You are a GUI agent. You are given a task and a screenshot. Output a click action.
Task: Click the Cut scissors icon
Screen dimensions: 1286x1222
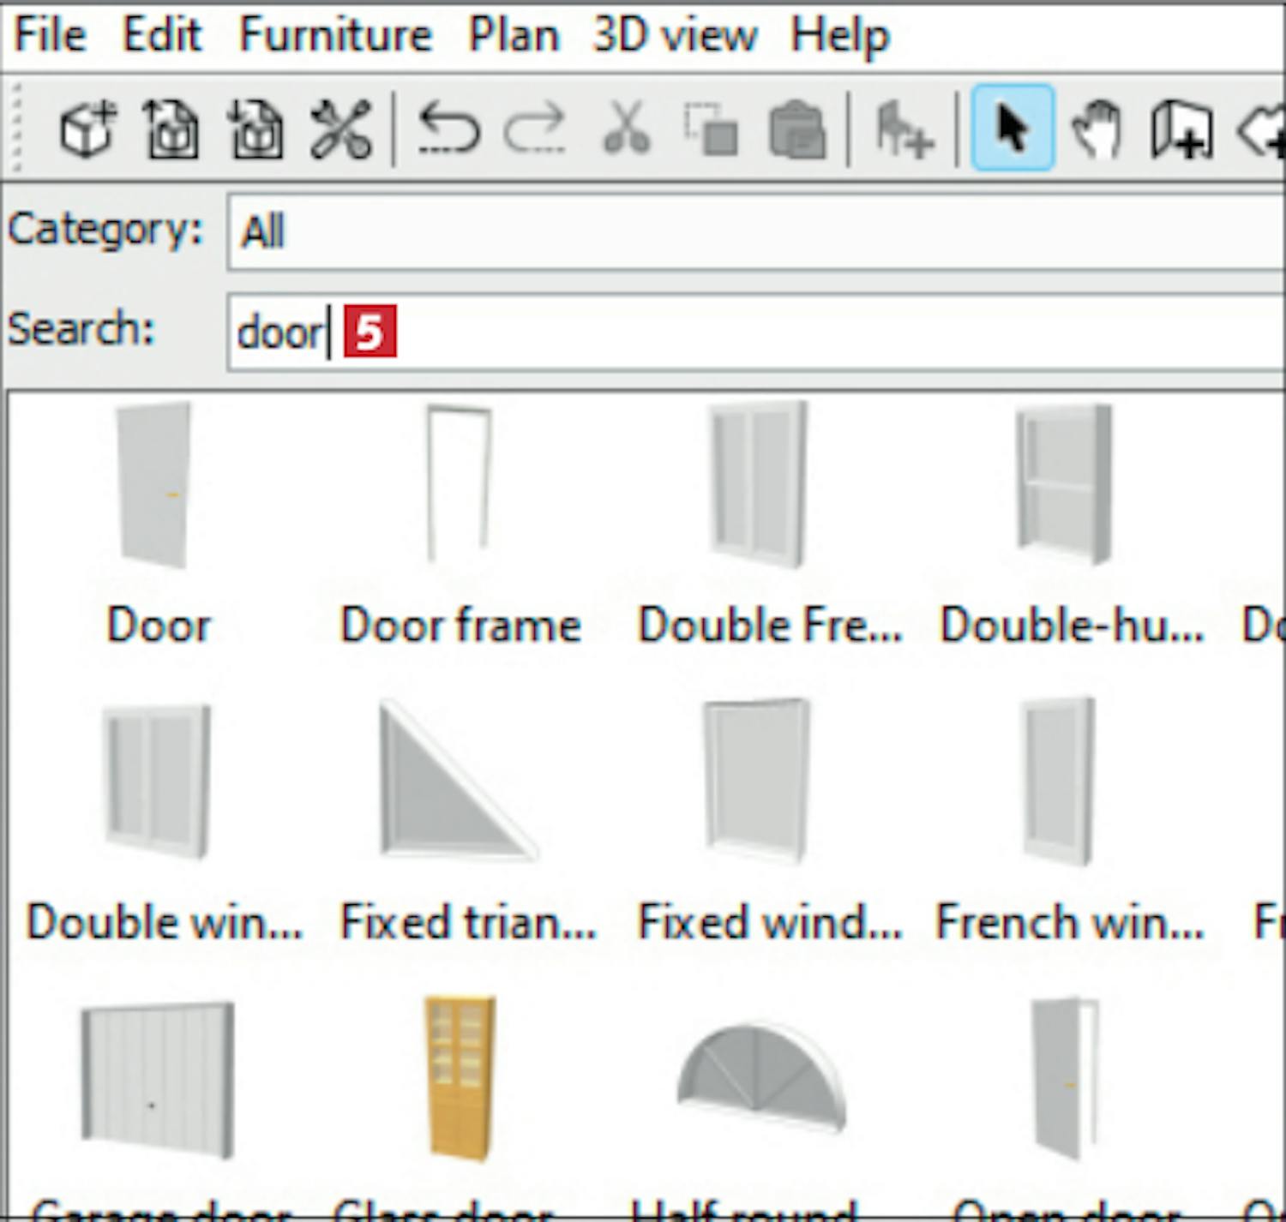pos(627,129)
